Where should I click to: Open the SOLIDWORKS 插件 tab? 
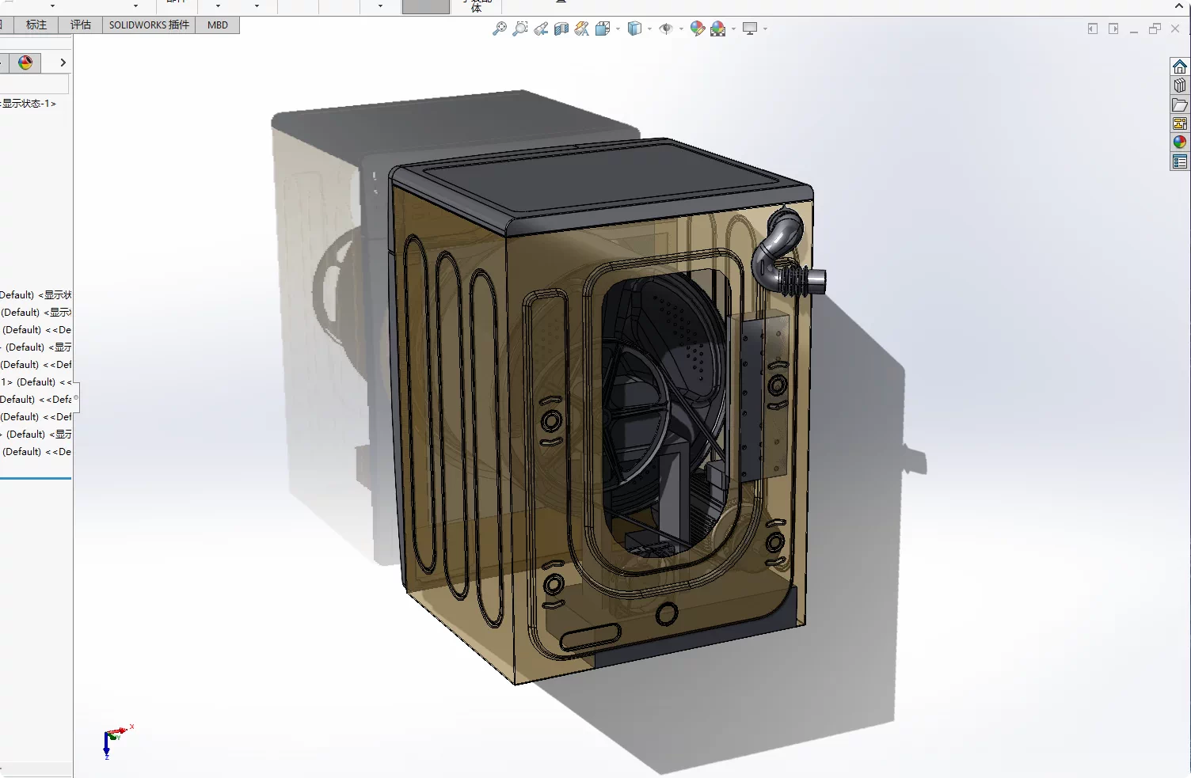pos(149,25)
